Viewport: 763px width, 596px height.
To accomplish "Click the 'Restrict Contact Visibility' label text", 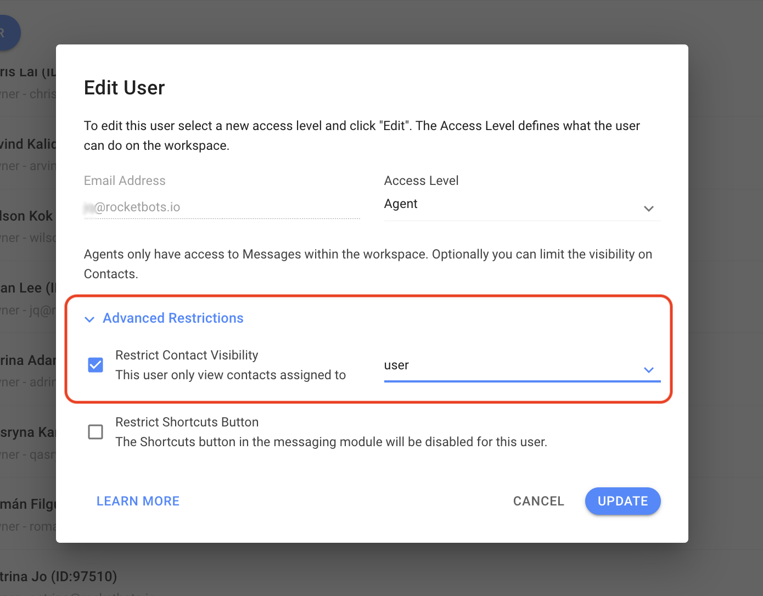I will (x=187, y=355).
